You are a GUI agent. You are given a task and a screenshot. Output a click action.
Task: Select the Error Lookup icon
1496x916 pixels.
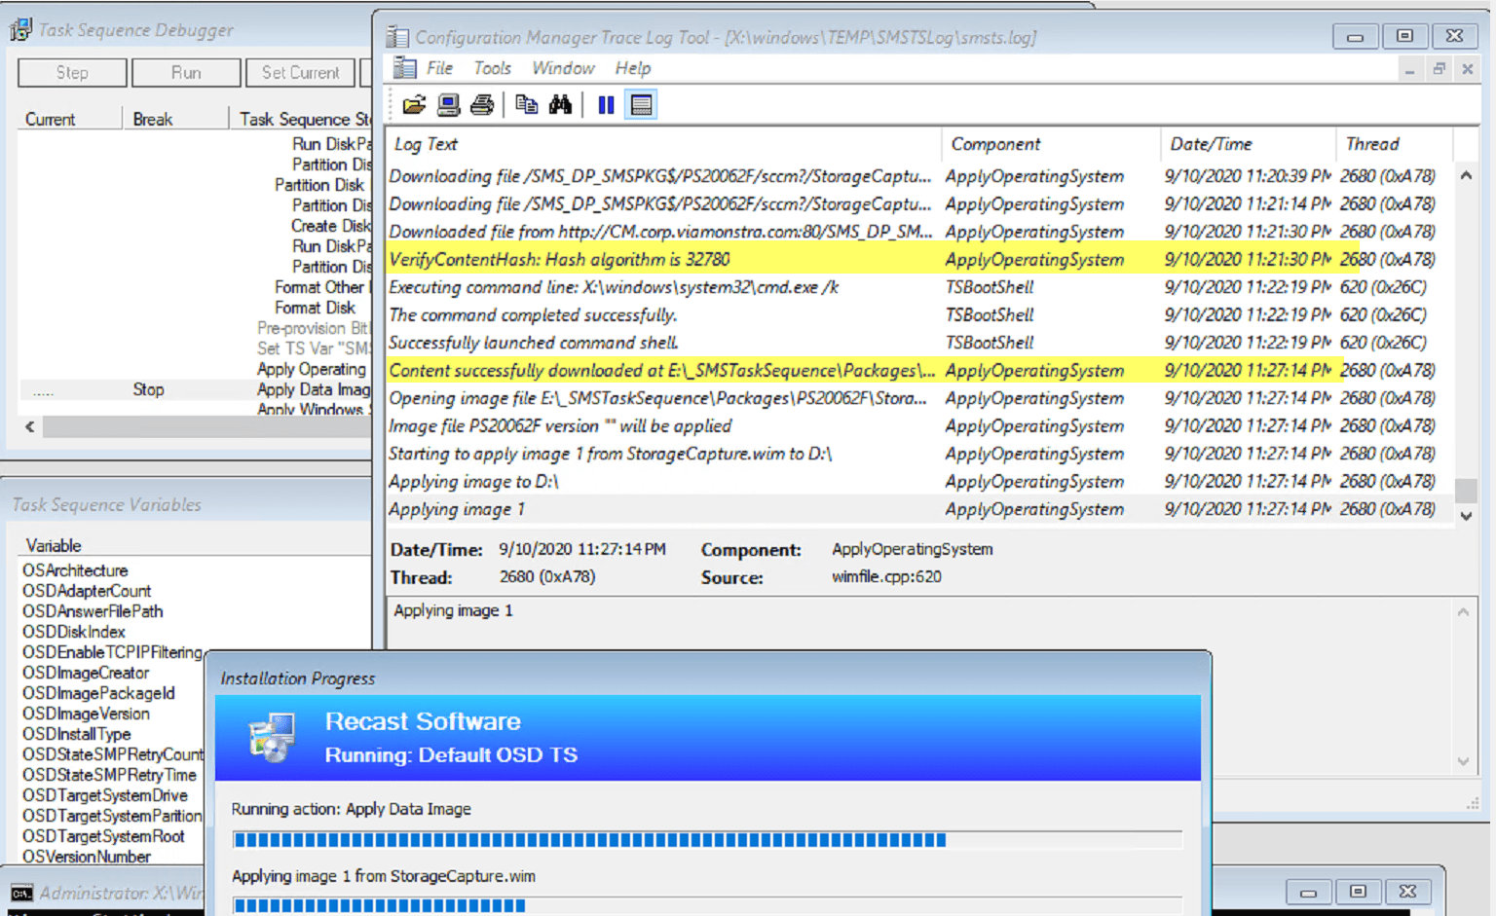click(448, 104)
